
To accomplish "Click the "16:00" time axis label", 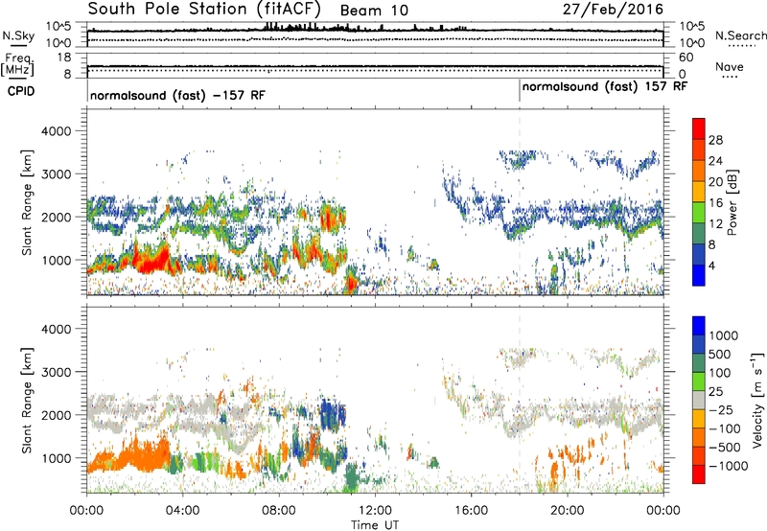I will click(471, 511).
